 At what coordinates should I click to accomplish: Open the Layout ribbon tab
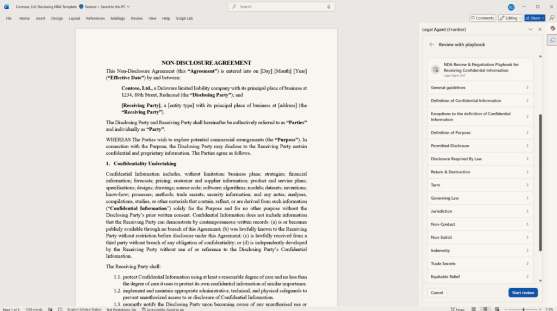[74, 18]
